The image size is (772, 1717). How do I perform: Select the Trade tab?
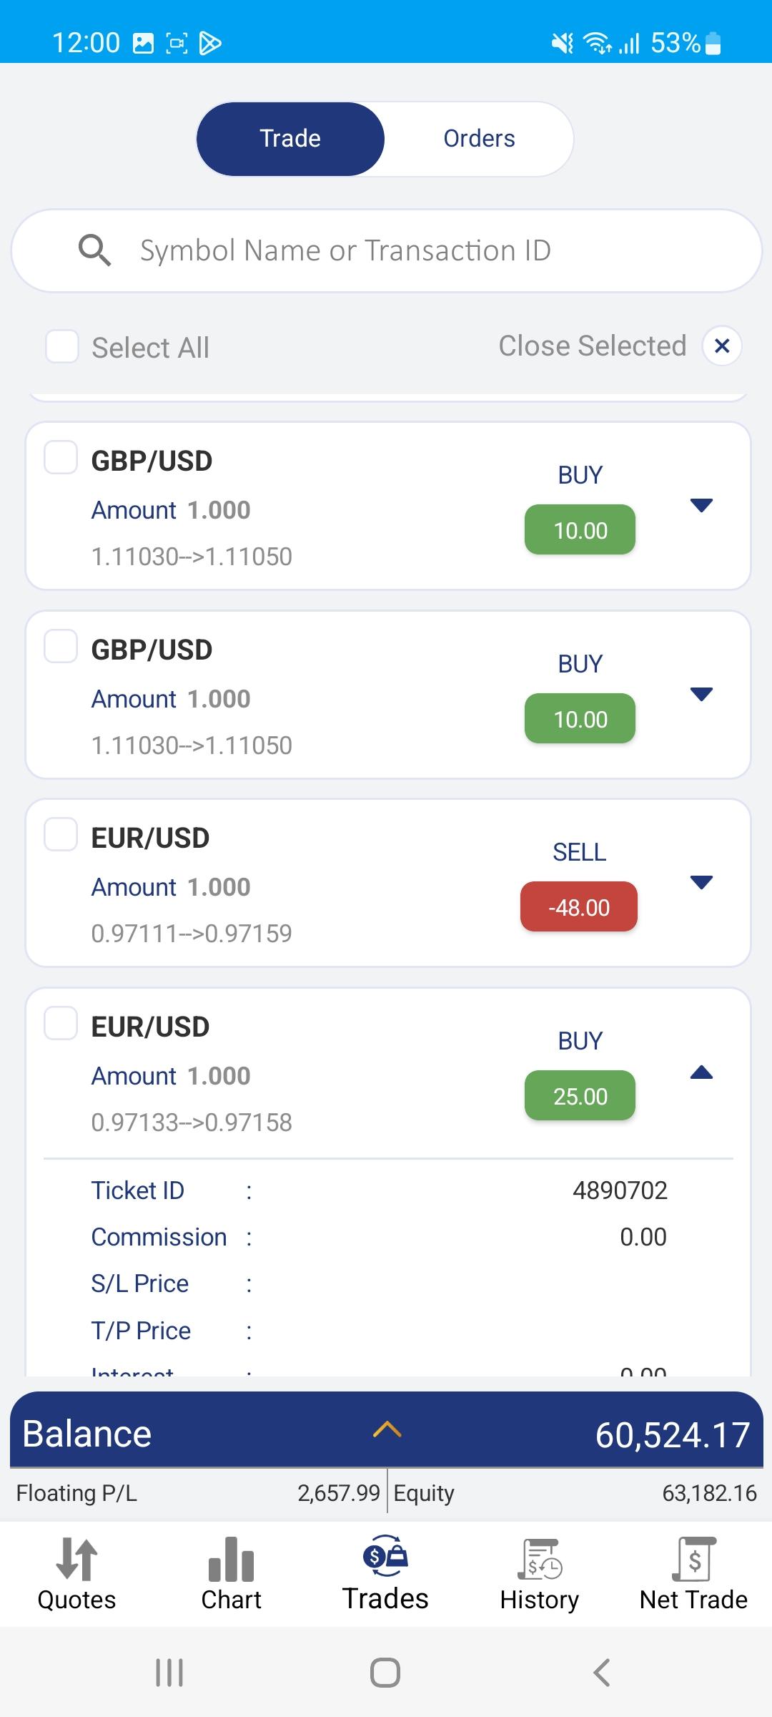pyautogui.click(x=290, y=139)
